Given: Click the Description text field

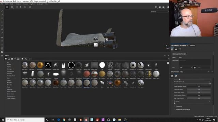Looking at the screenshot, I should tap(194, 62).
